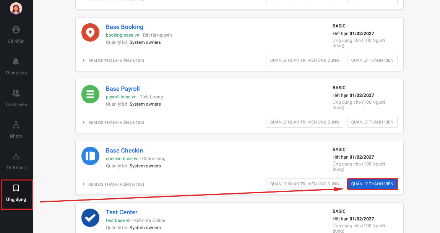Click the Base Payroll green list icon
The image size is (440, 233).
(x=90, y=94)
